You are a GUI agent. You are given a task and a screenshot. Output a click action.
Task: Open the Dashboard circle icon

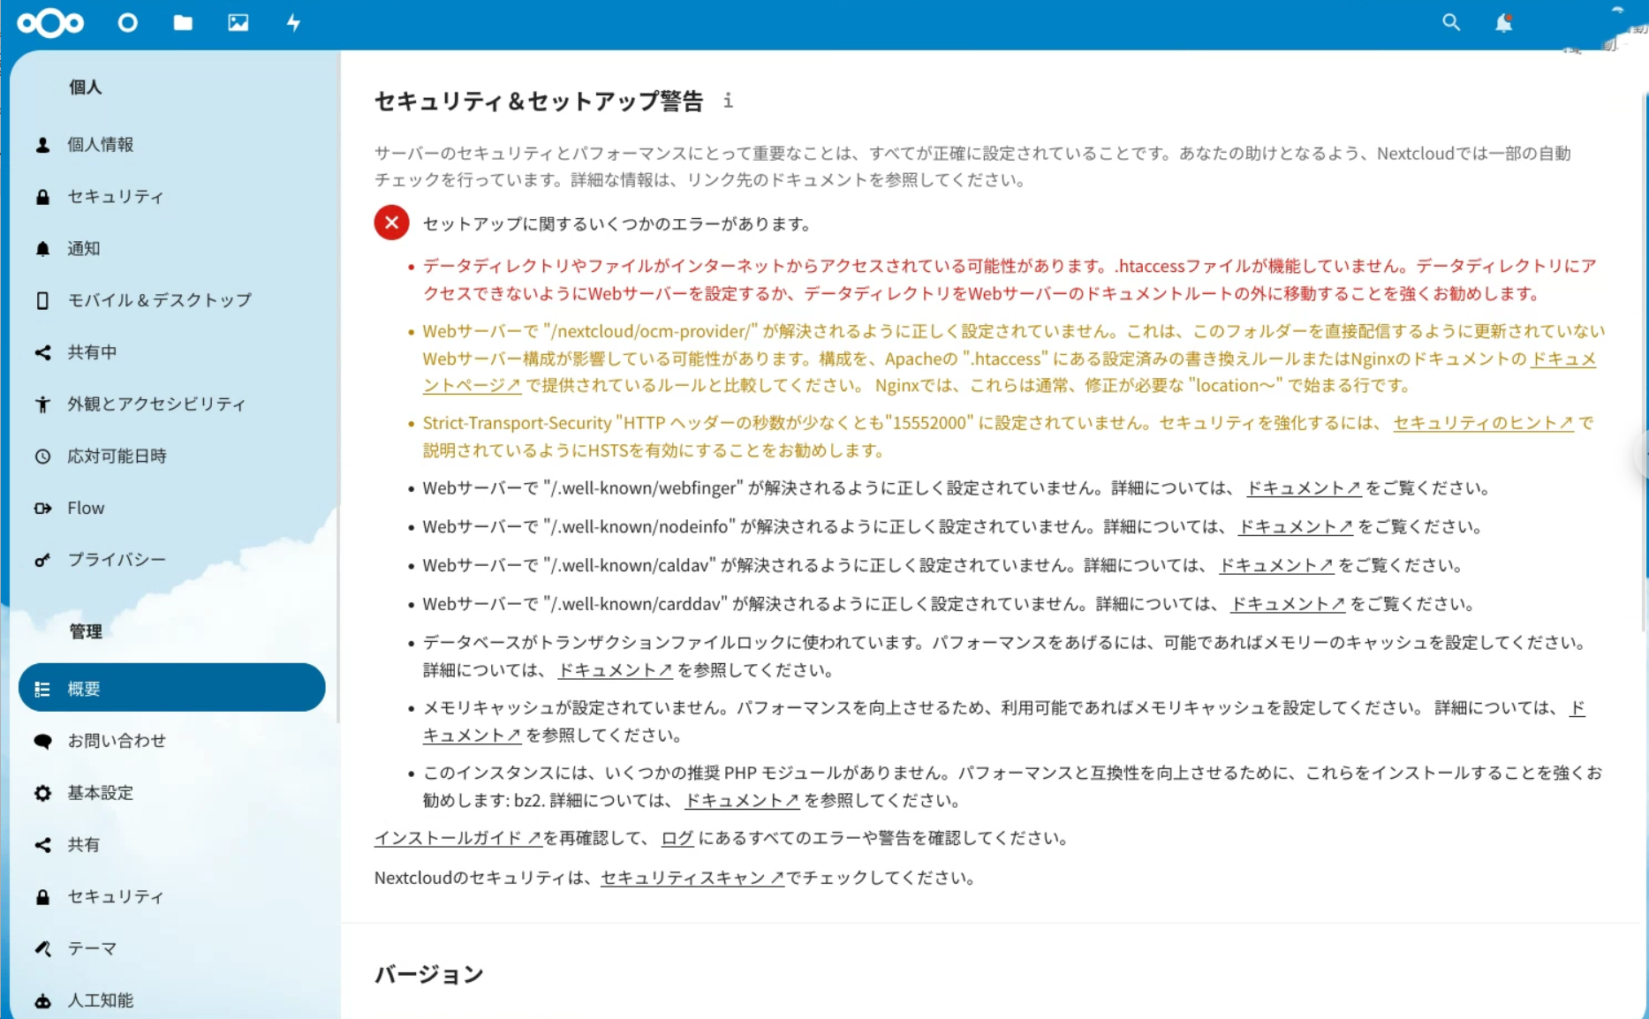coord(128,23)
